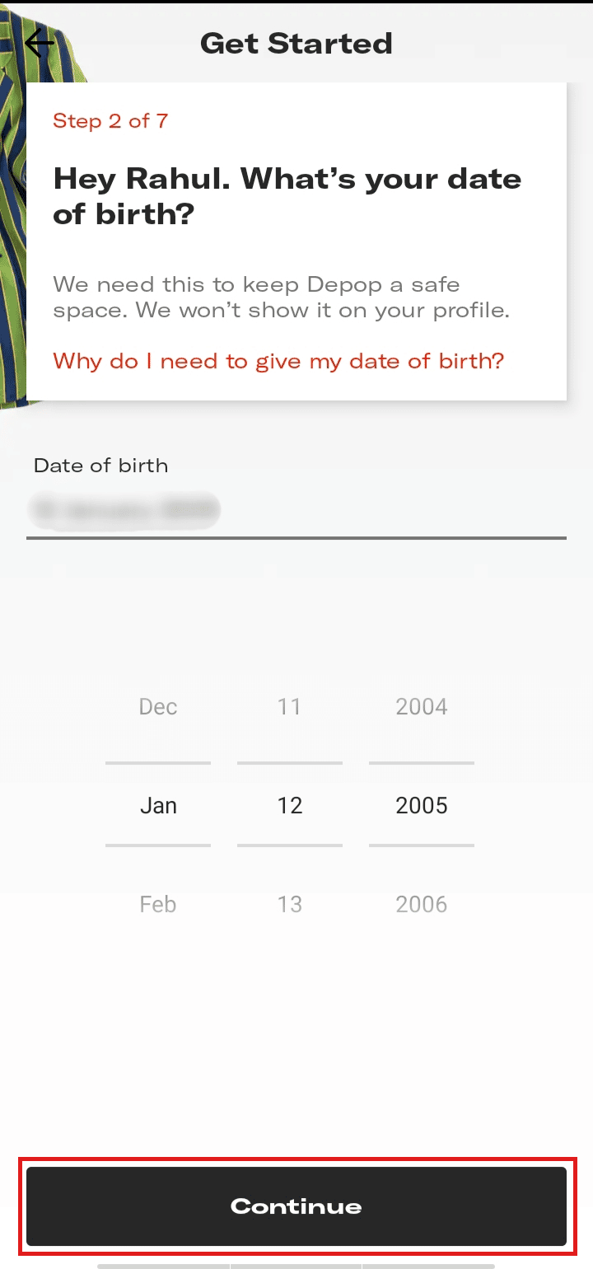The image size is (593, 1269).
Task: Tap the 'Step 2 of 7' indicator
Action: click(110, 121)
